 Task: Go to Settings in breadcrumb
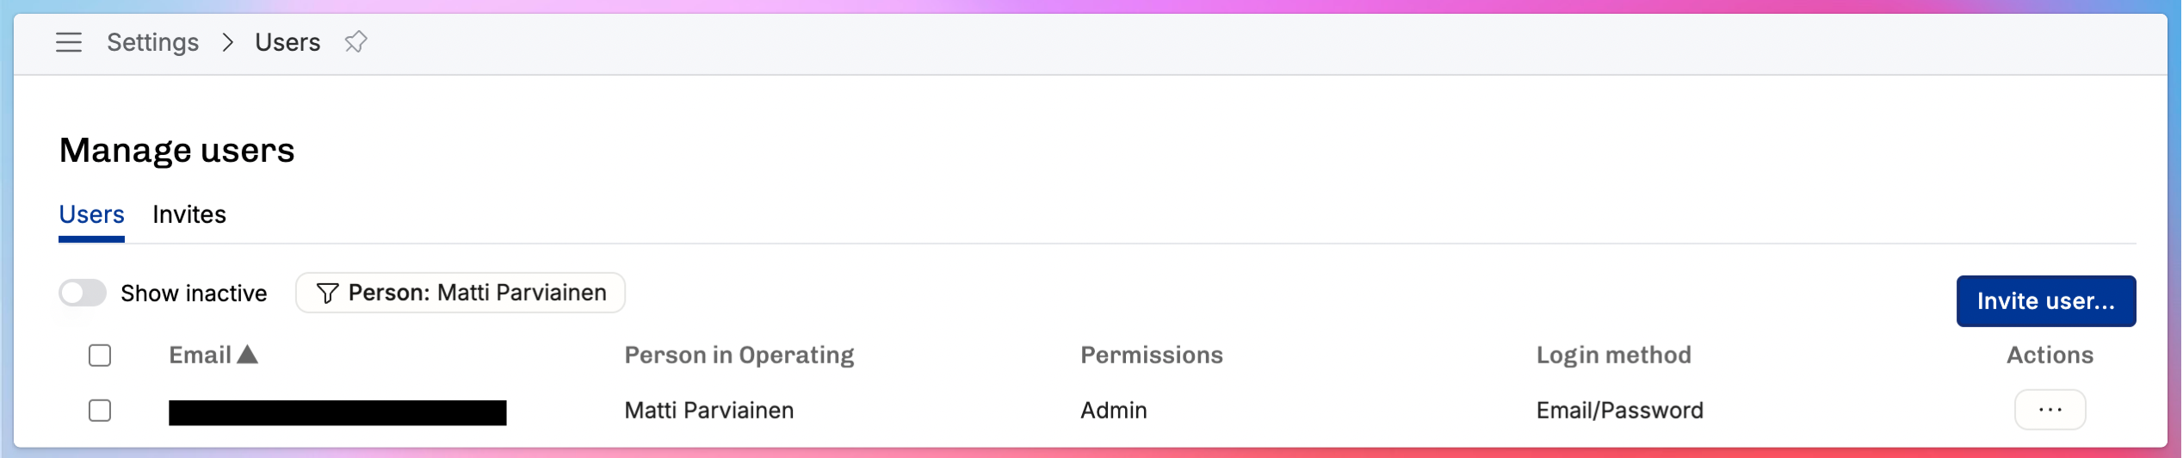point(152,42)
